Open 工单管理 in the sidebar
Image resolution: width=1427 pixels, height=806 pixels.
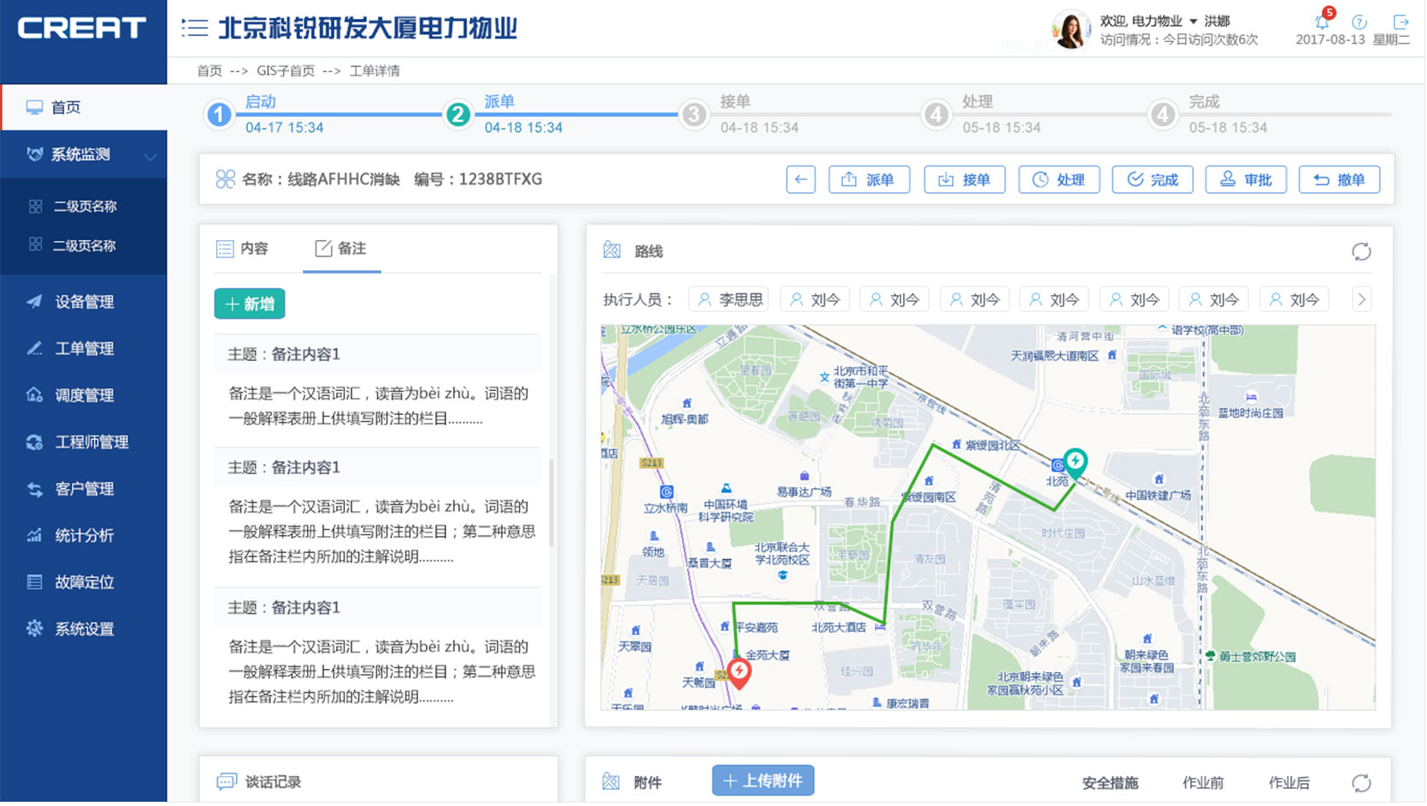[84, 348]
